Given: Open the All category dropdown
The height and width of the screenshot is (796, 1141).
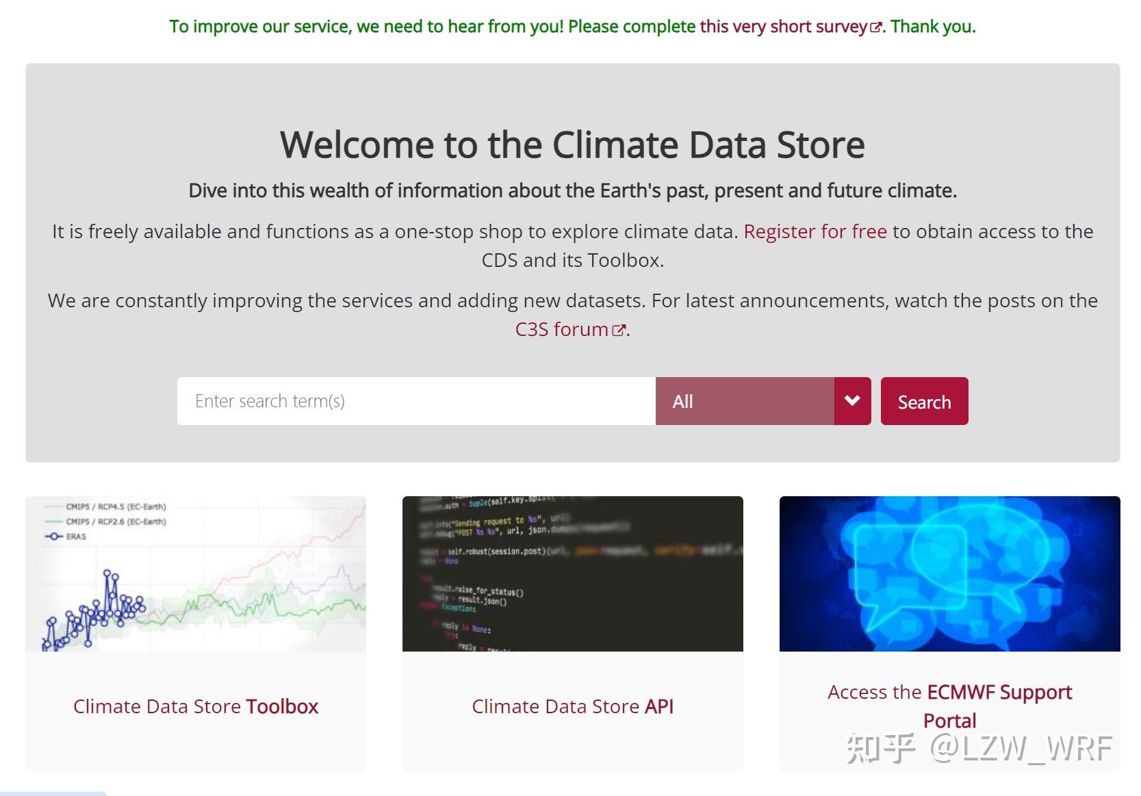Looking at the screenshot, I should 744,401.
